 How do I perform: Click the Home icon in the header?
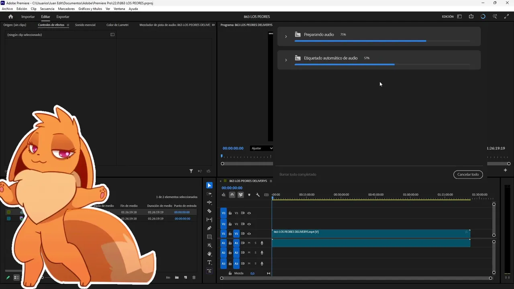[x=10, y=16]
